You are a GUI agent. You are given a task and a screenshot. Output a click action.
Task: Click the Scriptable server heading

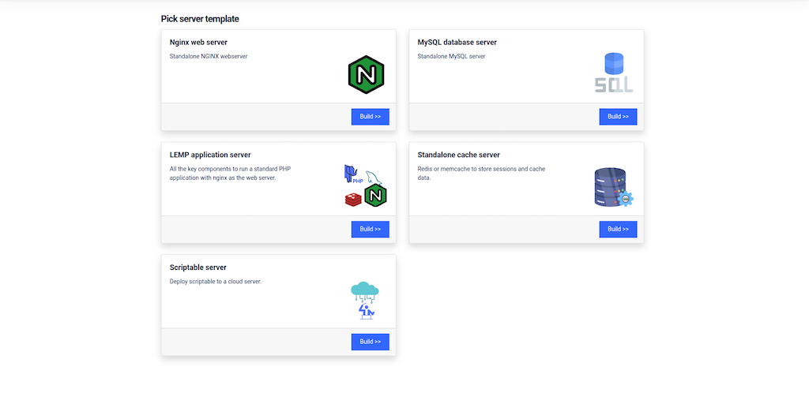198,268
